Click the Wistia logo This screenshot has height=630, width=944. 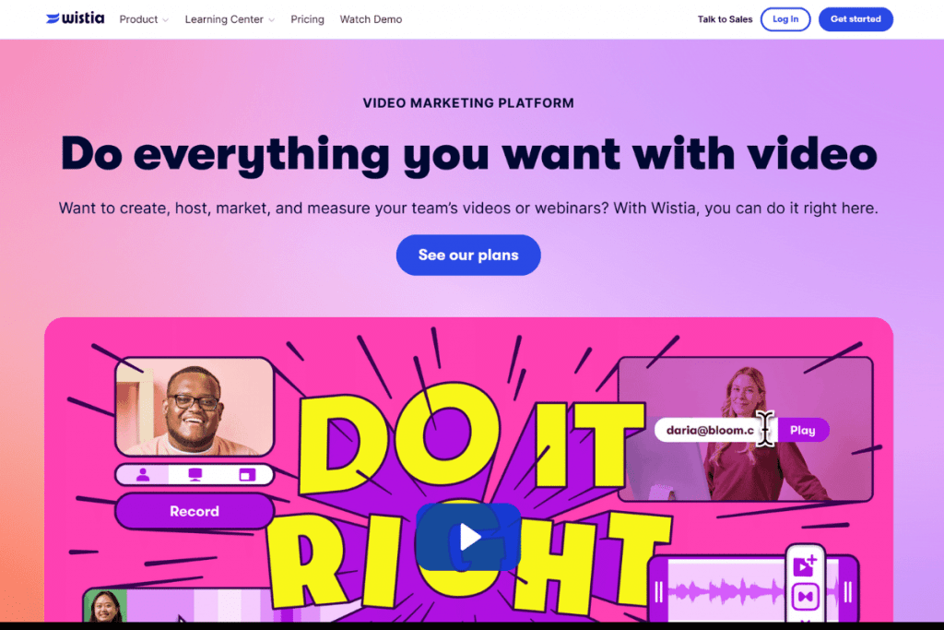click(76, 18)
